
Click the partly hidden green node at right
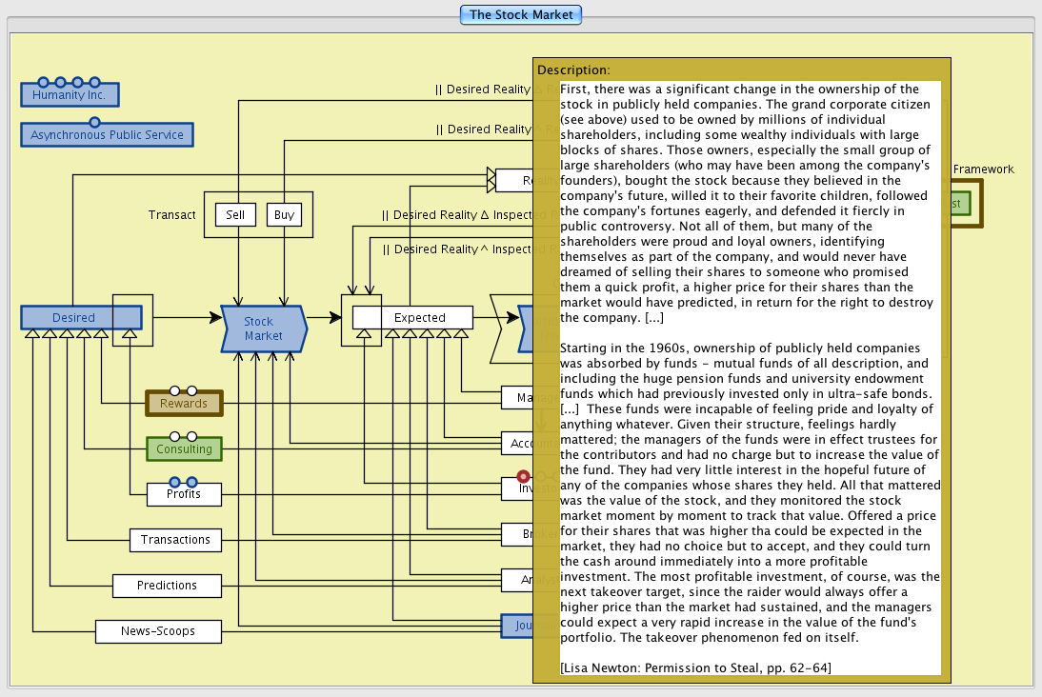tap(958, 204)
